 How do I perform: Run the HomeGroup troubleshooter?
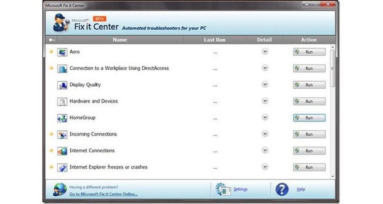point(309,118)
